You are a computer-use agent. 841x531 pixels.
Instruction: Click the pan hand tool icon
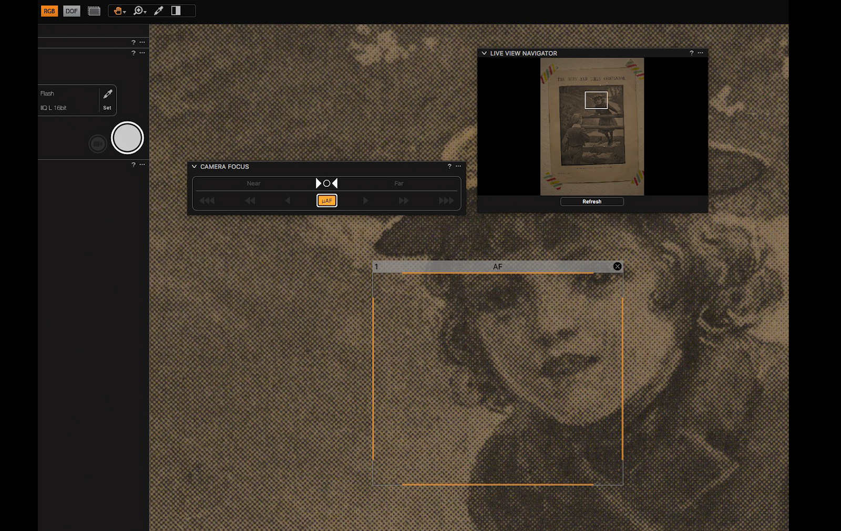click(x=118, y=10)
